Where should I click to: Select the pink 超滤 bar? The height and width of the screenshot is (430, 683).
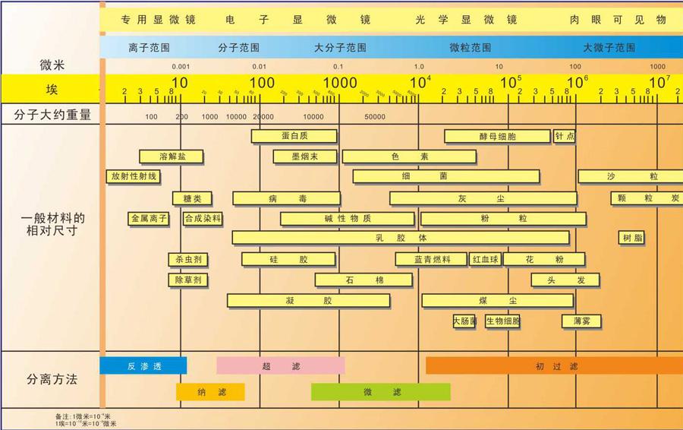click(x=280, y=365)
